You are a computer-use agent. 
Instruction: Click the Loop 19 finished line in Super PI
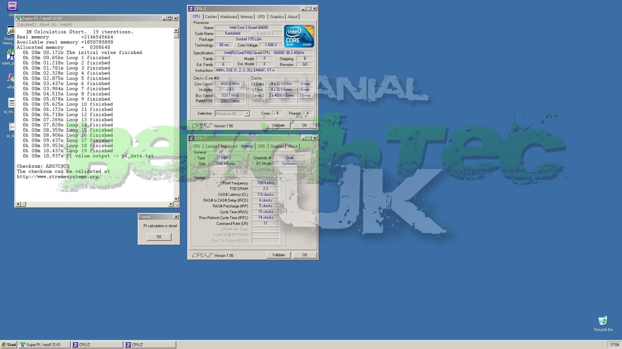click(68, 151)
